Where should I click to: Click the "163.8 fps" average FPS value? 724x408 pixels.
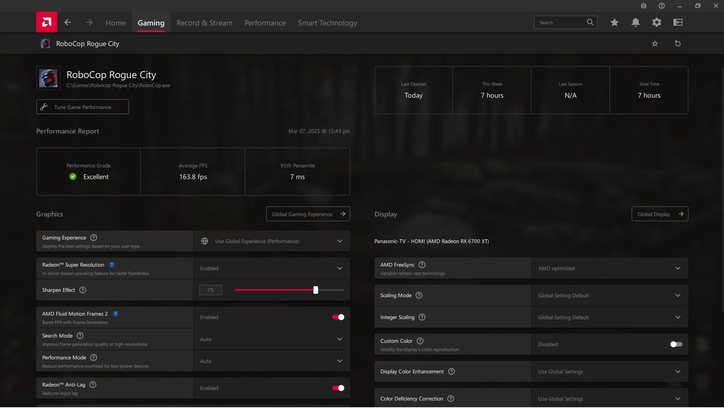pos(193,177)
